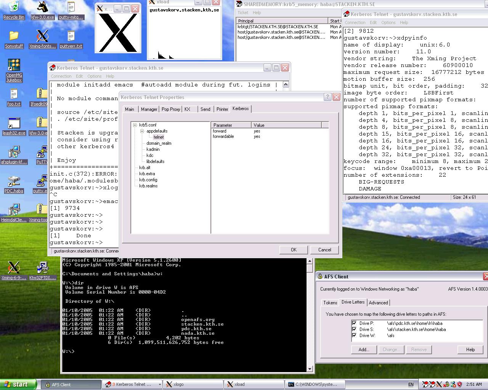Open OpenMG Jukebox desktop icon
488x390 pixels.
[14, 70]
